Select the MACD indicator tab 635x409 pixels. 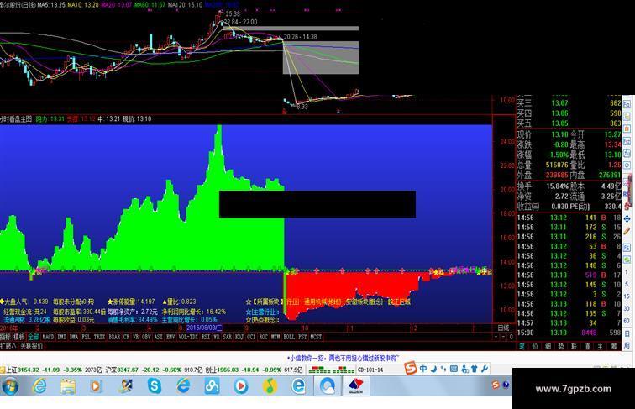tap(48, 337)
